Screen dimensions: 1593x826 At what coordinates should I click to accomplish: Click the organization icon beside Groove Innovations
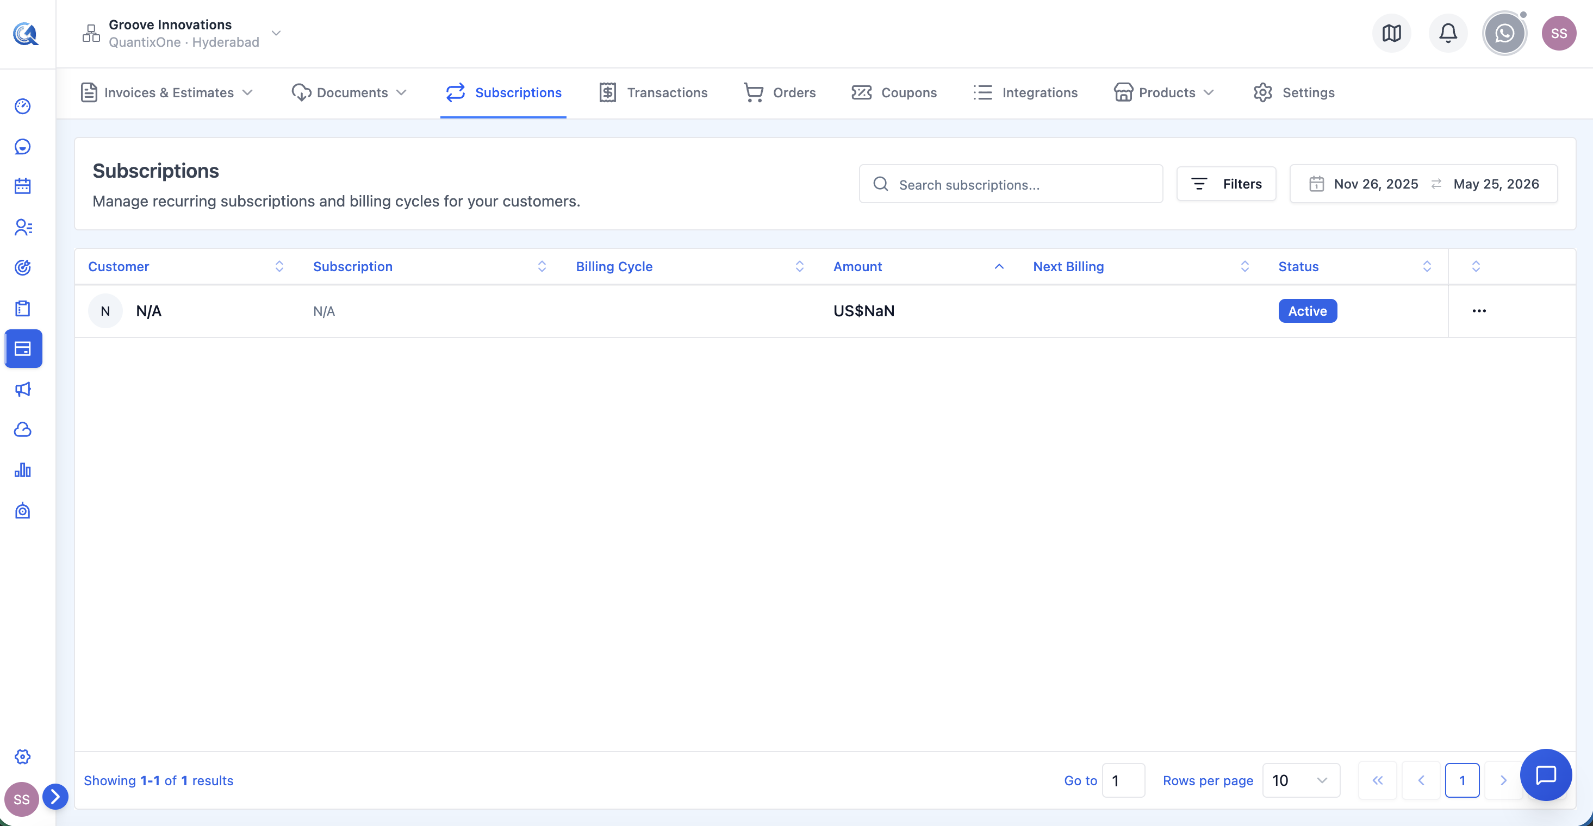pos(91,33)
